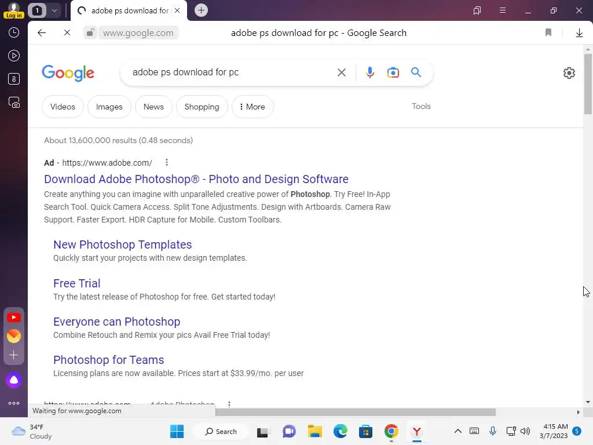This screenshot has height=445, width=593.
Task: Open Alice voice assistant purple icon
Action: (14, 380)
